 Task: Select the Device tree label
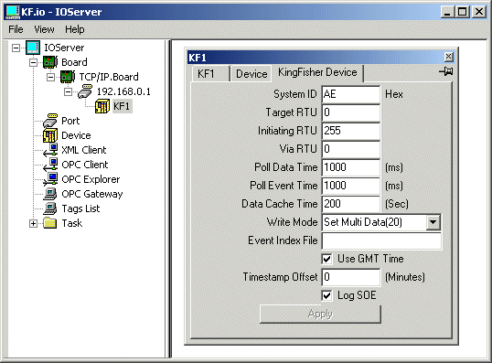pos(76,135)
